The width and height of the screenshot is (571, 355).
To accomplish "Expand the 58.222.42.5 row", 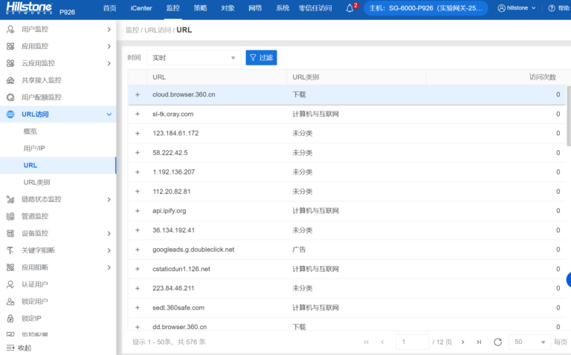I will click(138, 153).
